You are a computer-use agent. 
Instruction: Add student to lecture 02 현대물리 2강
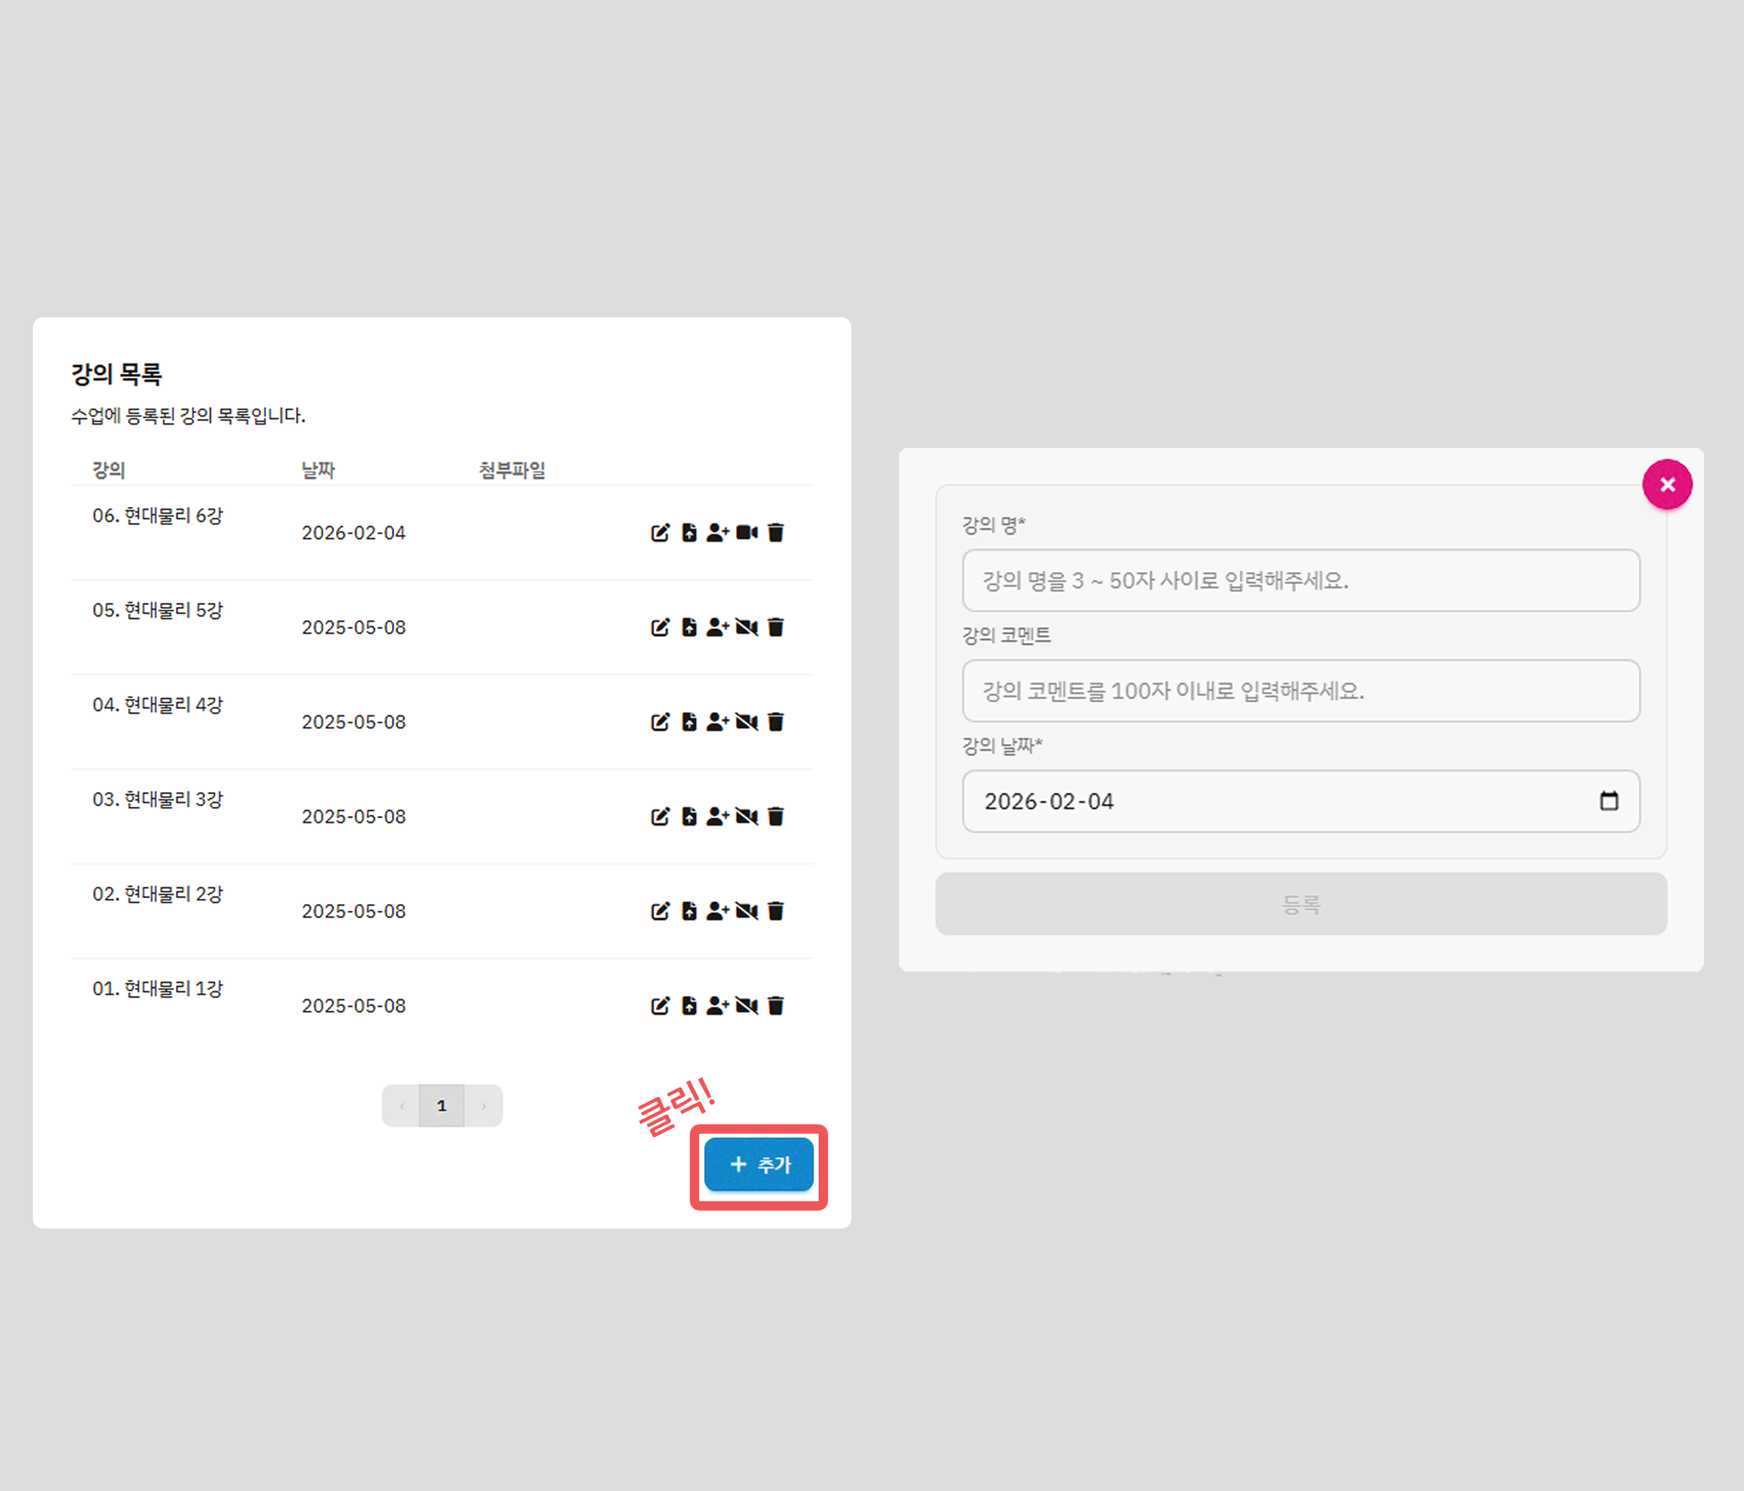(717, 911)
